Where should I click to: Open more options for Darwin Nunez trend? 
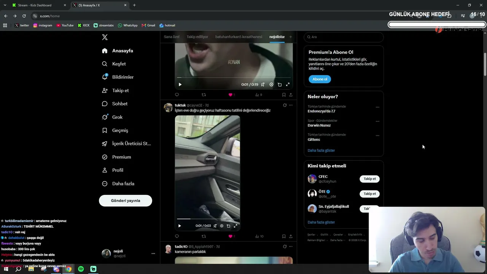pos(377,121)
